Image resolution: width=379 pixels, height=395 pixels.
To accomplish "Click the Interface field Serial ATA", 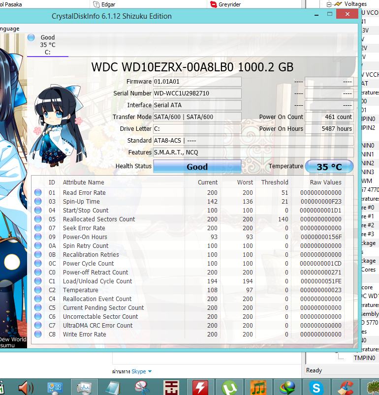I will (x=197, y=105).
